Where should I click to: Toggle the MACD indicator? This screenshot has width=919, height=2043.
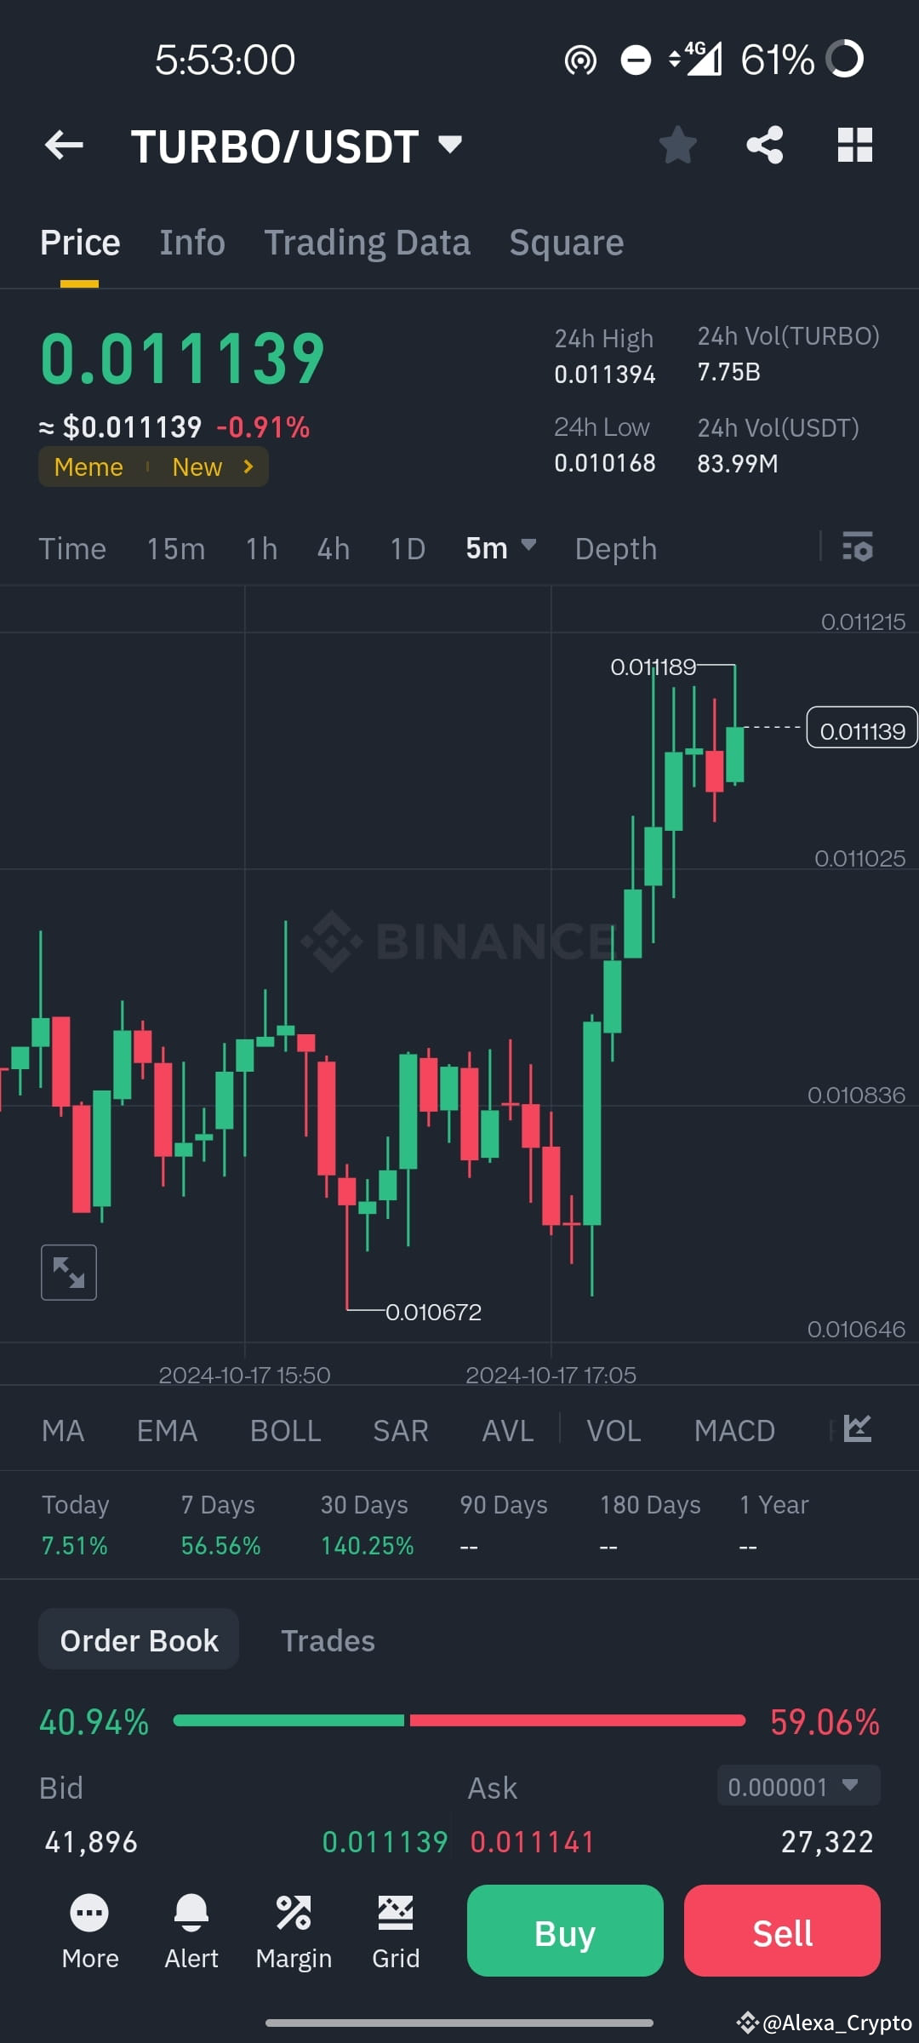pyautogui.click(x=733, y=1430)
